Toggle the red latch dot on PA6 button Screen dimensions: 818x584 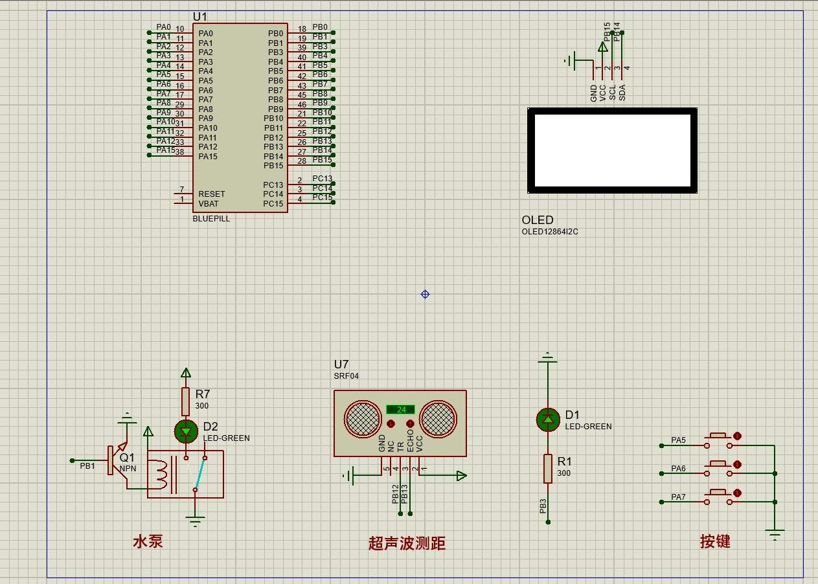click(x=736, y=464)
